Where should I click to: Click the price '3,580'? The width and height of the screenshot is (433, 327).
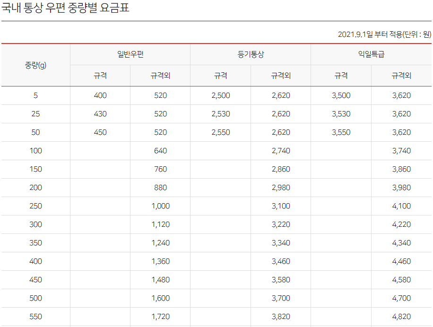click(x=281, y=280)
